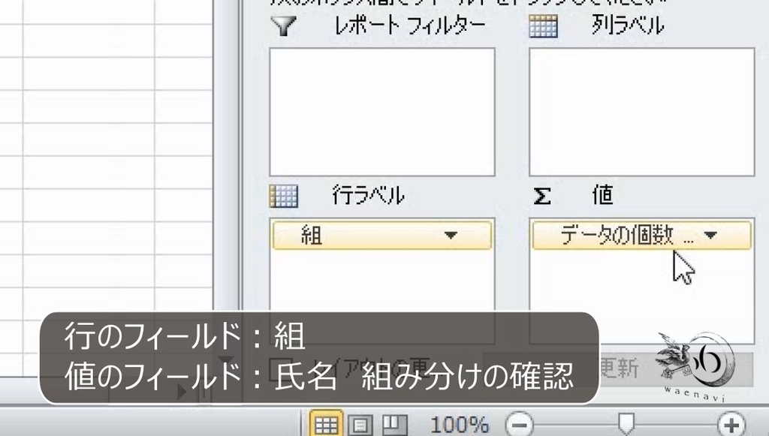This screenshot has width=769, height=436.
Task: Click the 行ラベル area heading
Action: coord(368,195)
